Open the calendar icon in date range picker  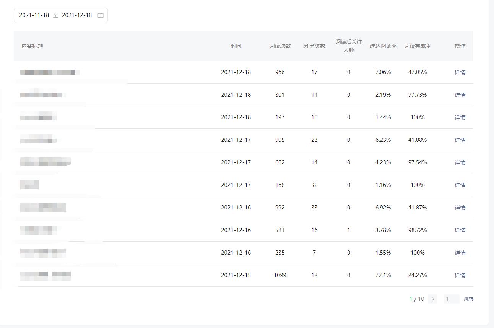pos(101,16)
